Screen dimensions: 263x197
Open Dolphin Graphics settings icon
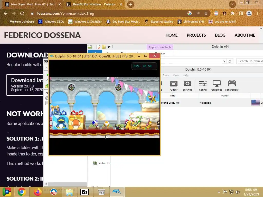click(217, 86)
